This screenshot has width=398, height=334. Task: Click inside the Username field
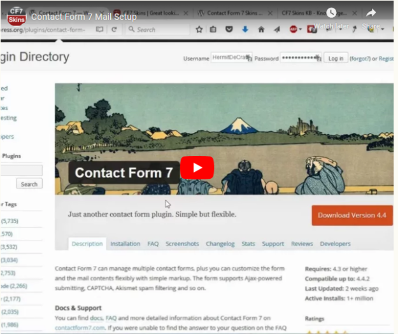point(231,58)
